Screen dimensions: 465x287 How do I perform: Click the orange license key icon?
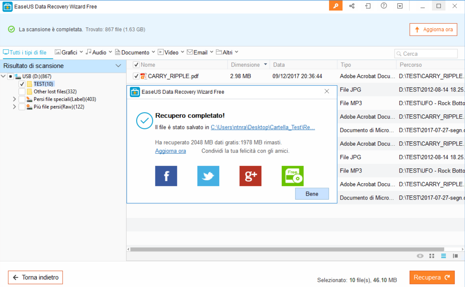pyautogui.click(x=336, y=6)
